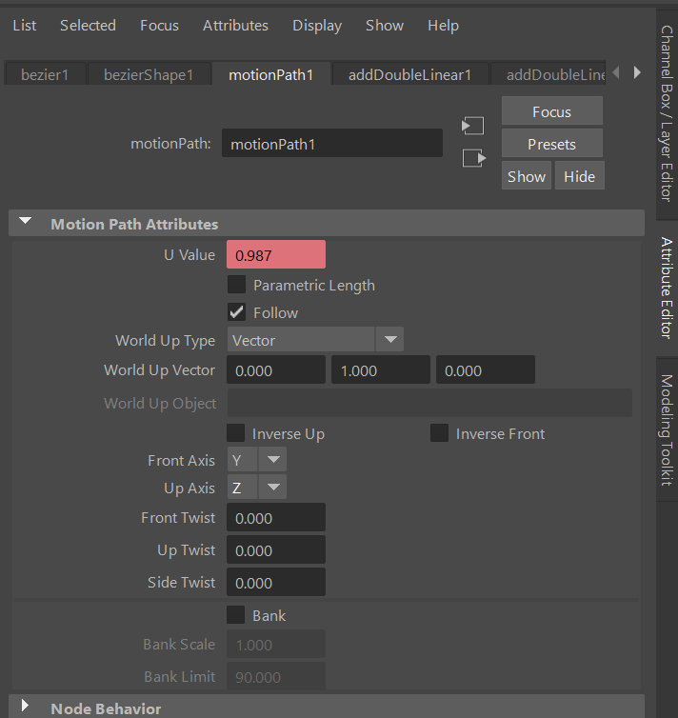Open the Help menu
678x718 pixels.
tap(443, 26)
